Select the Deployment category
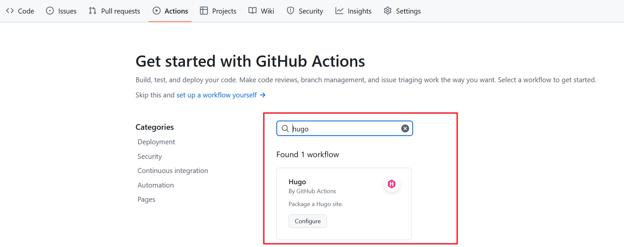This screenshot has height=247, width=624. tap(156, 142)
